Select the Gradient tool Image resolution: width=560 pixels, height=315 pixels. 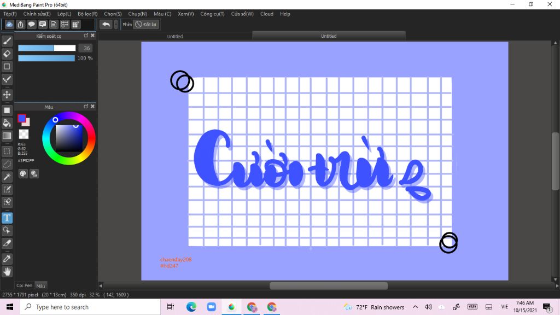[7, 136]
